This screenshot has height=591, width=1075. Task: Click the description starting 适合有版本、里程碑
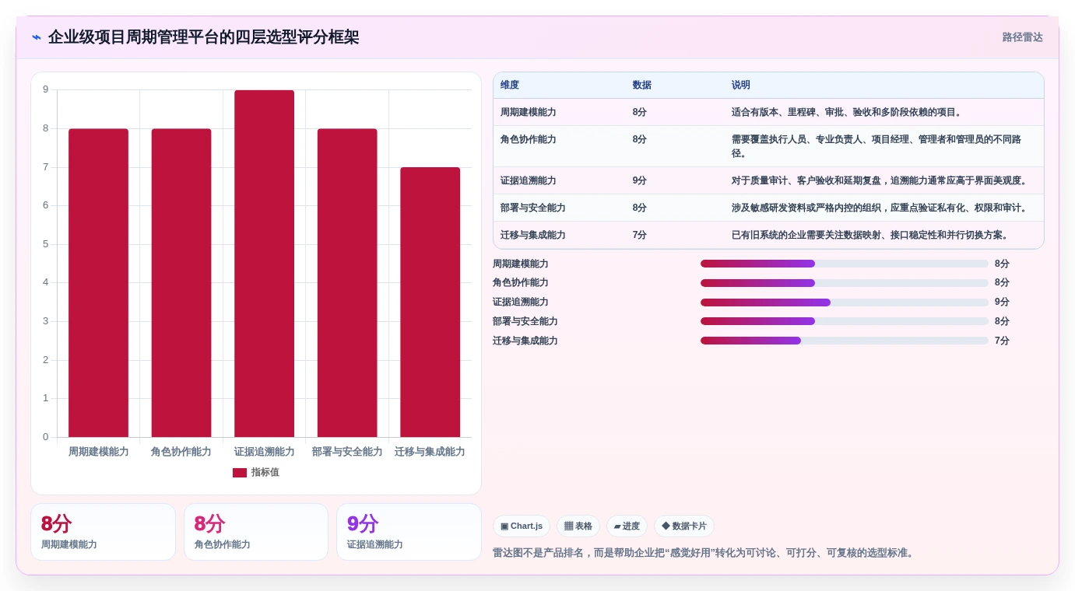click(x=849, y=112)
